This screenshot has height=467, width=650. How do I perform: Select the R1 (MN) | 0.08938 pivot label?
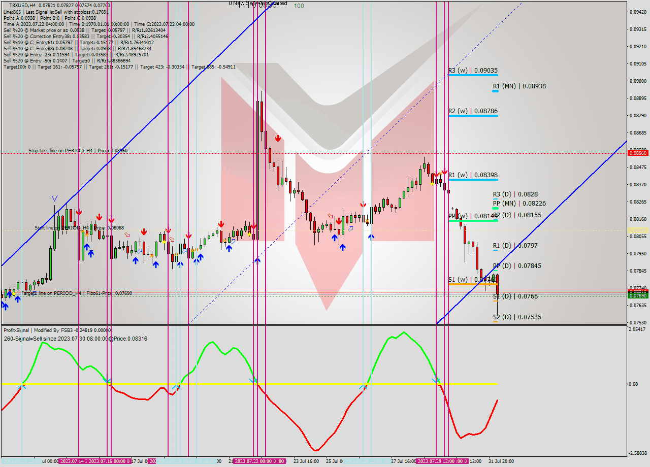click(x=519, y=86)
